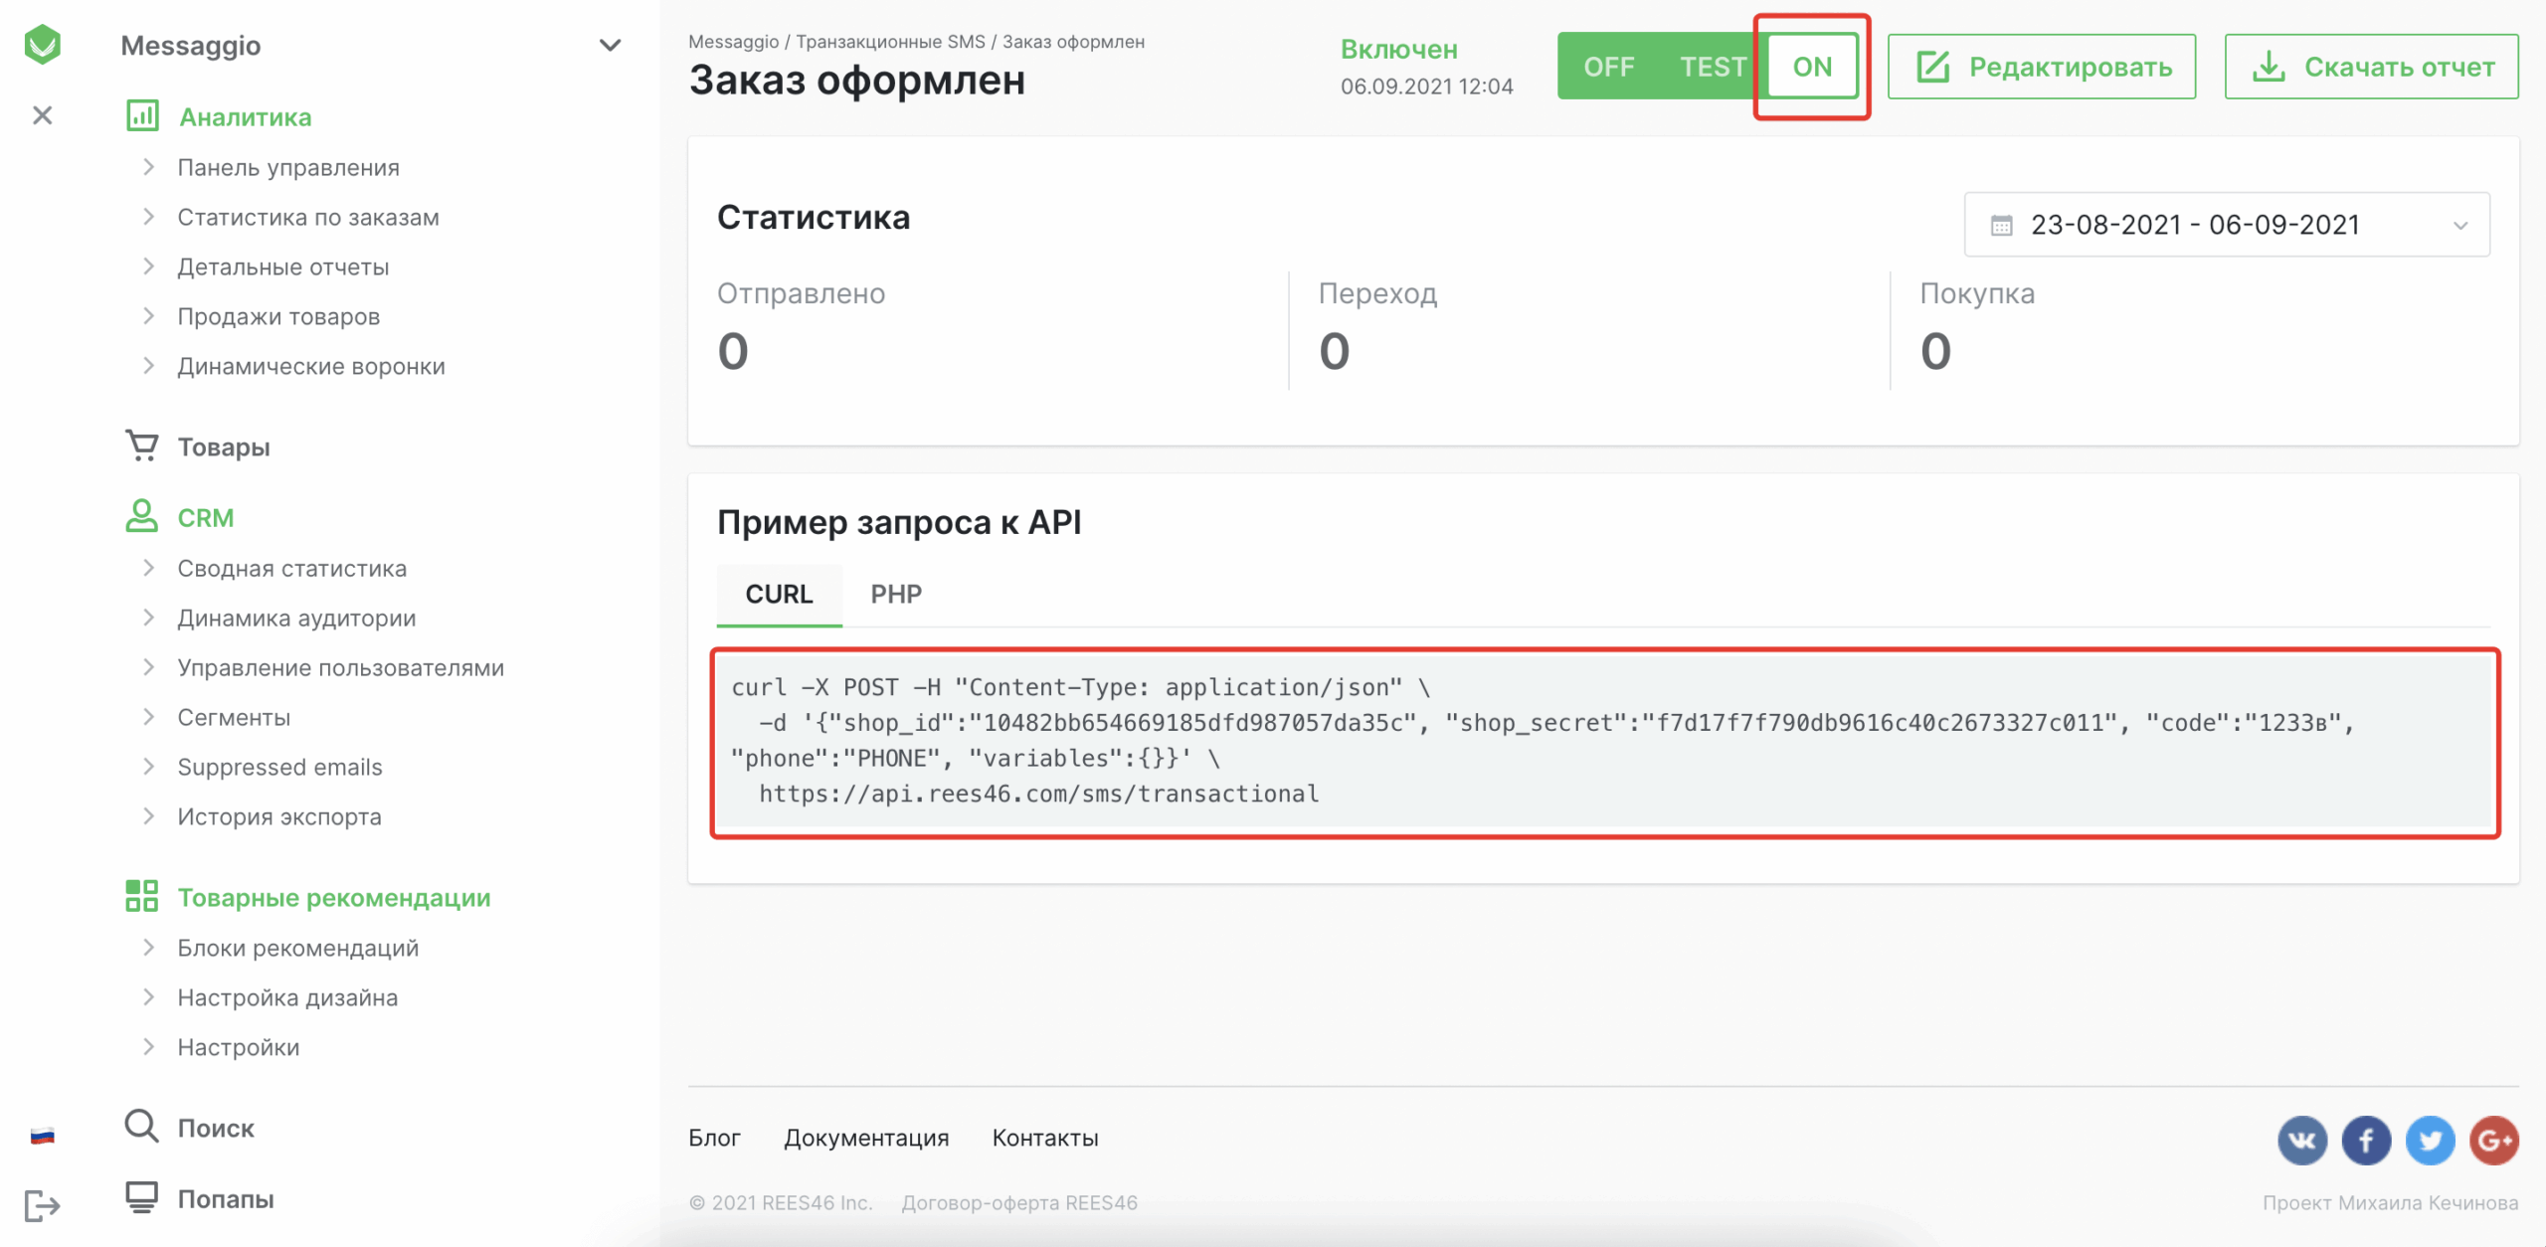Click the Скачать отчет button
Viewport: 2546px width, 1247px height.
2371,67
